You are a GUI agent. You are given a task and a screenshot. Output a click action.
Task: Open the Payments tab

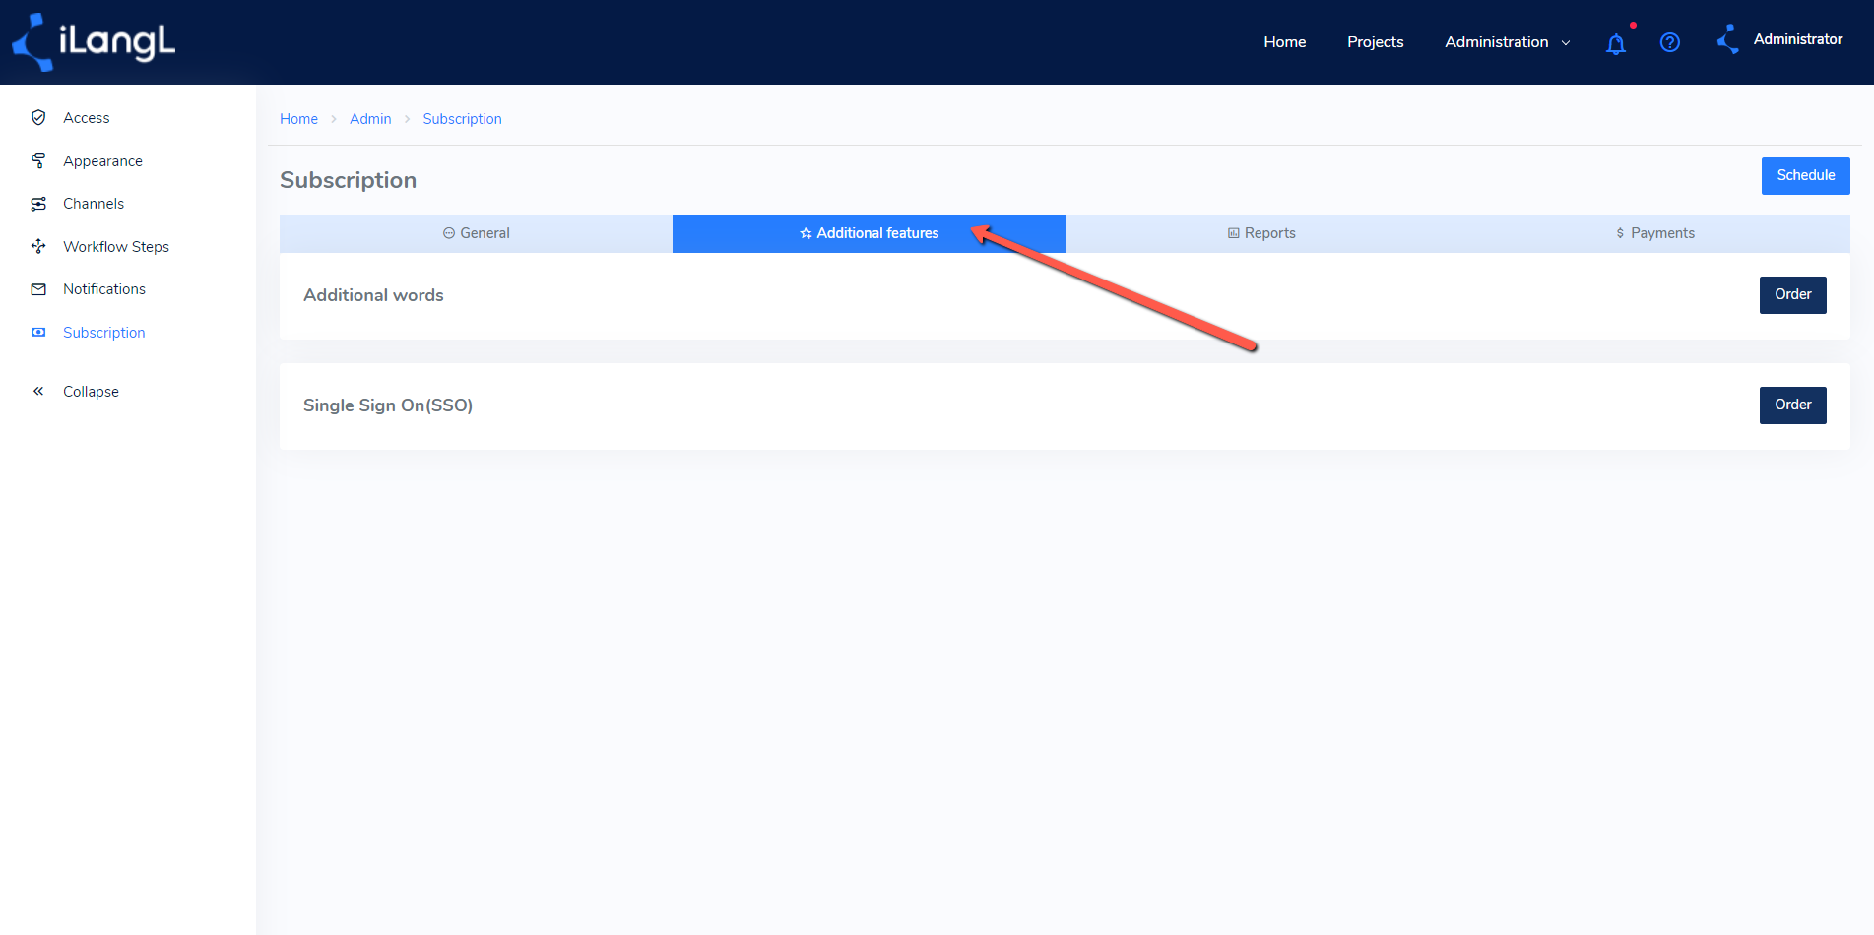tap(1654, 233)
